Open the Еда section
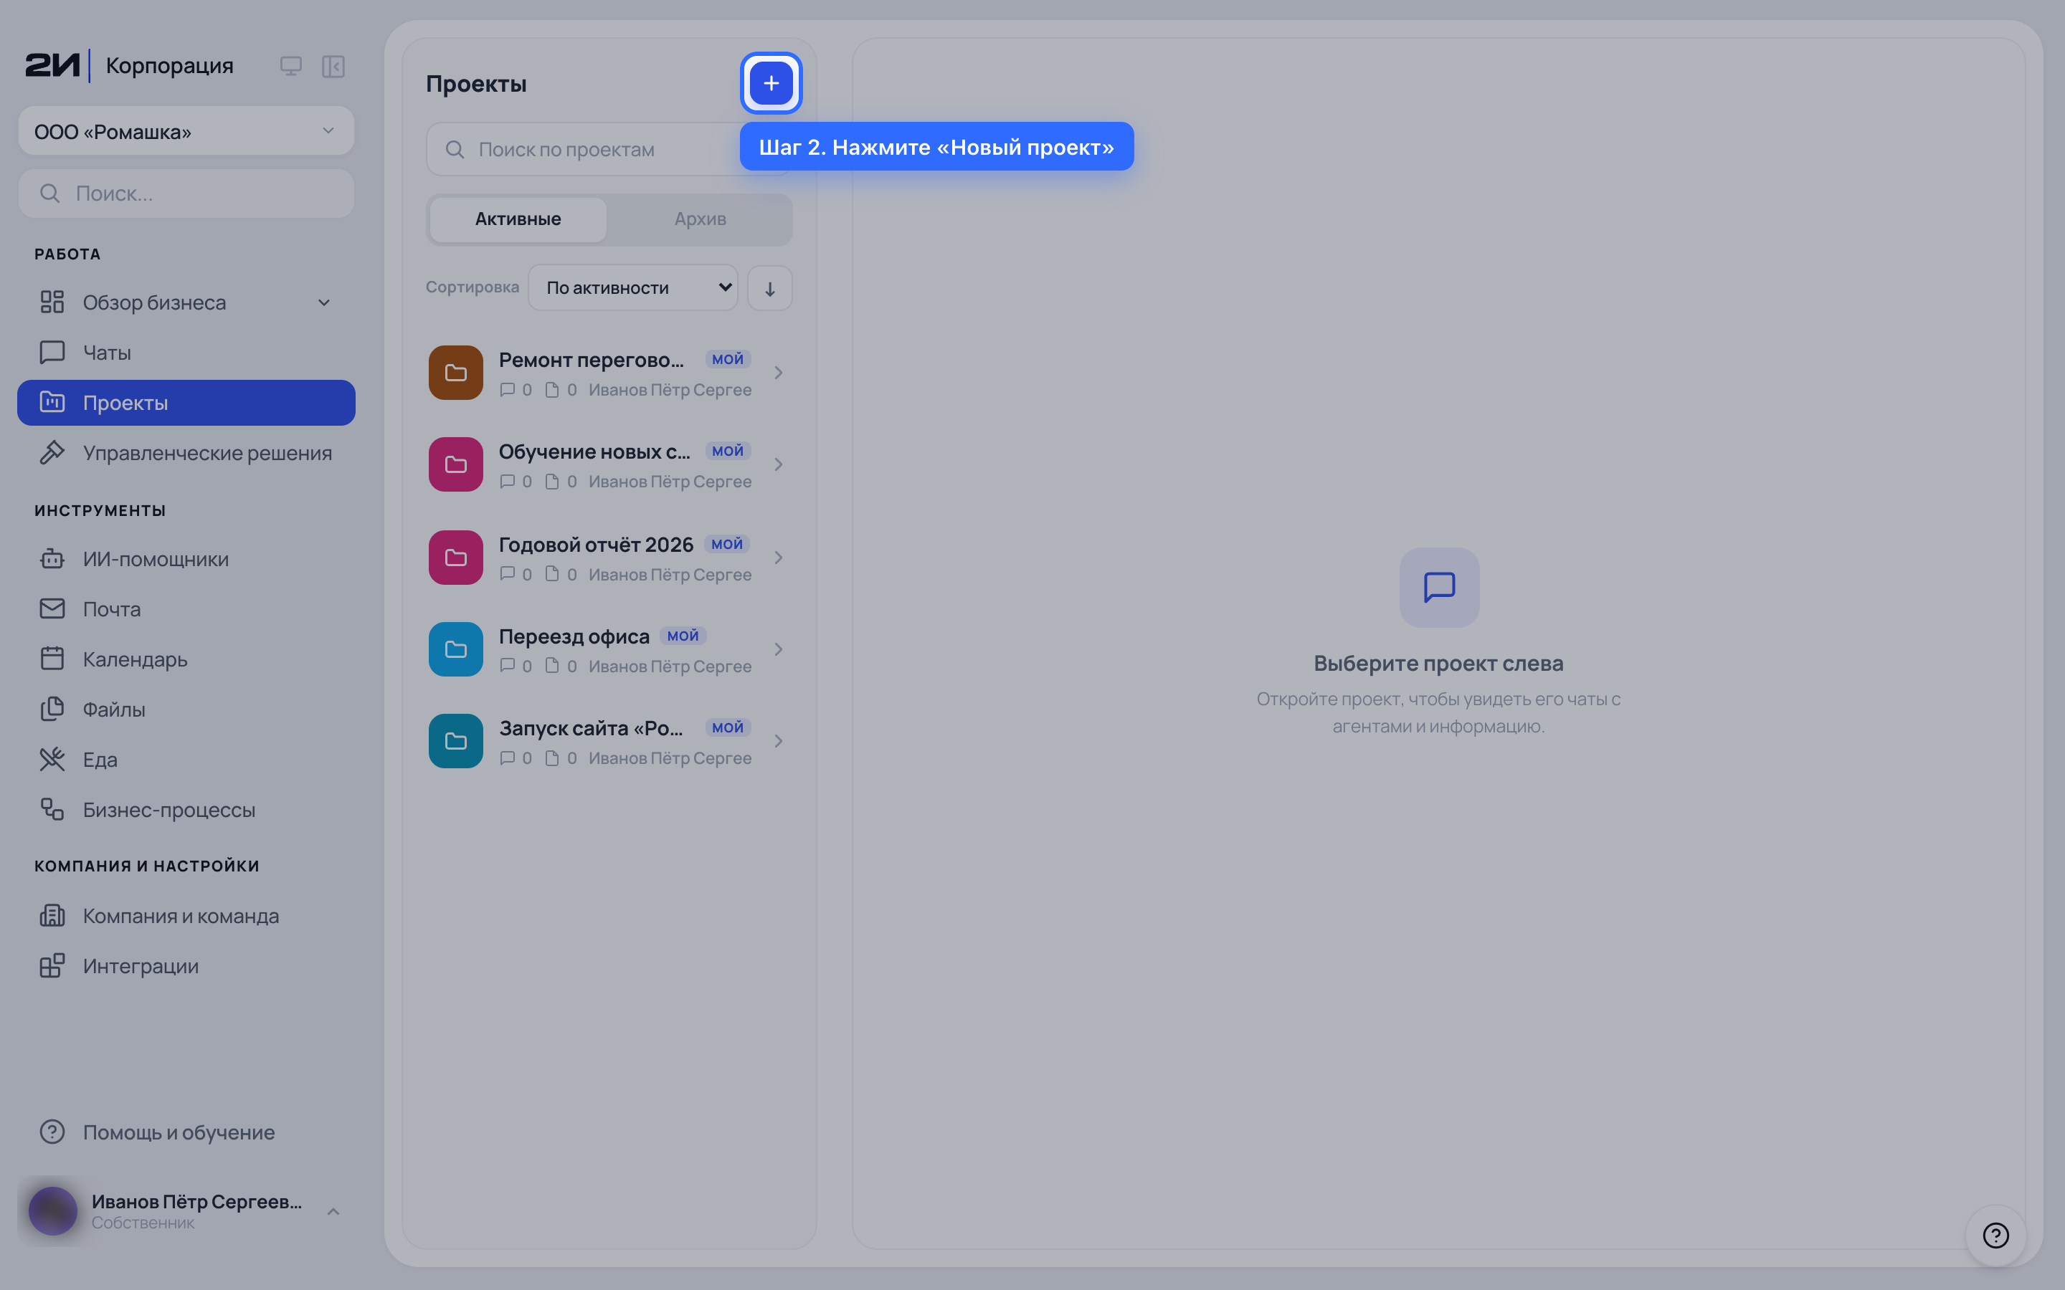The width and height of the screenshot is (2065, 1290). pyautogui.click(x=186, y=760)
